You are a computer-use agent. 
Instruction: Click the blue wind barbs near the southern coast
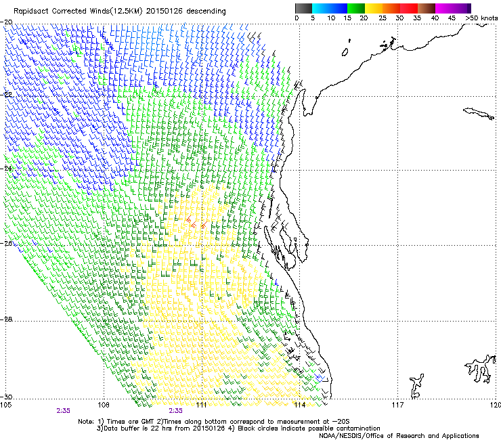(320, 378)
